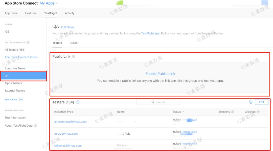
Task: Switch to the Builds sub-tab
Action: 74,43
